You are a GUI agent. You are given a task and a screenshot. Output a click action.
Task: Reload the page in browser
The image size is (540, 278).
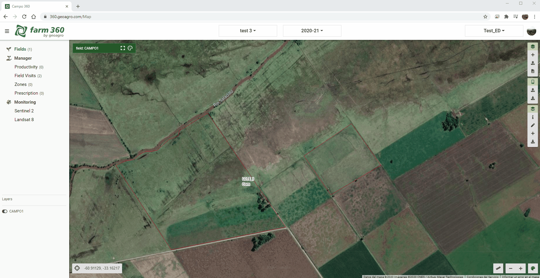24,17
